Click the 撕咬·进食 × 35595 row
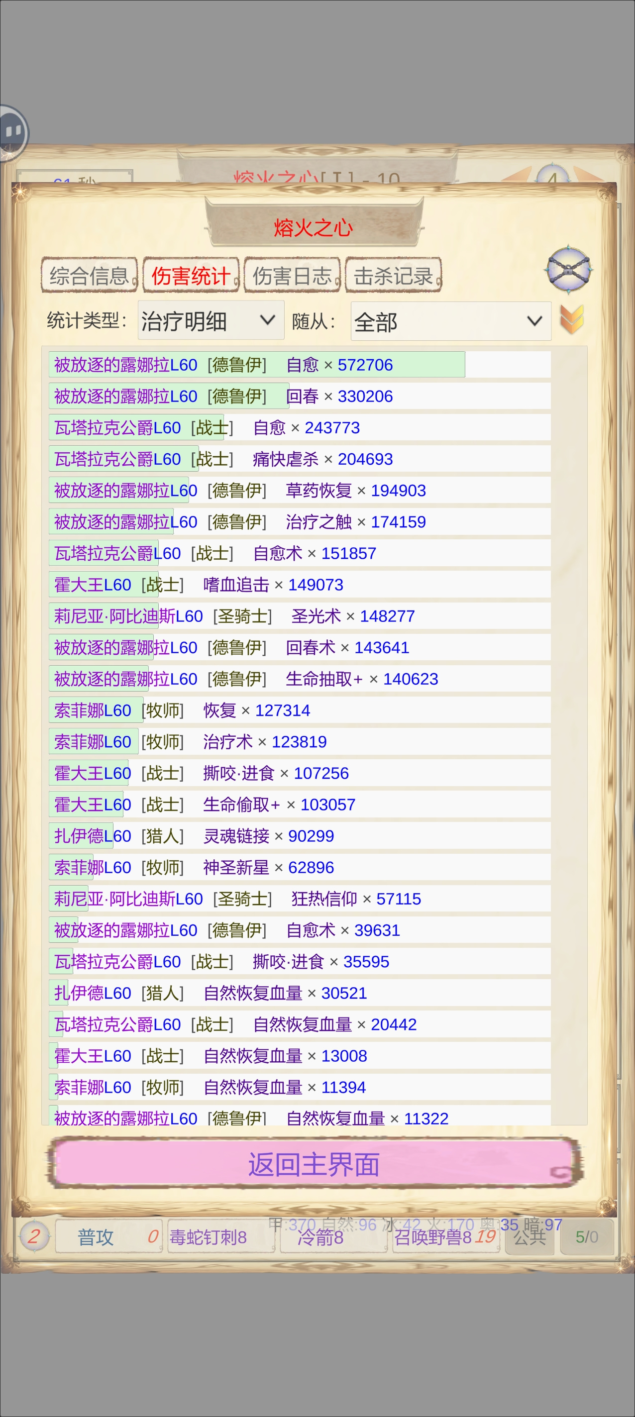The image size is (635, 1417). [300, 960]
